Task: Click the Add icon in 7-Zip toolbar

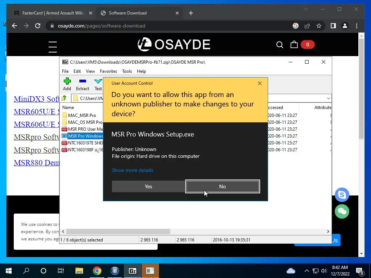Action: tap(67, 84)
